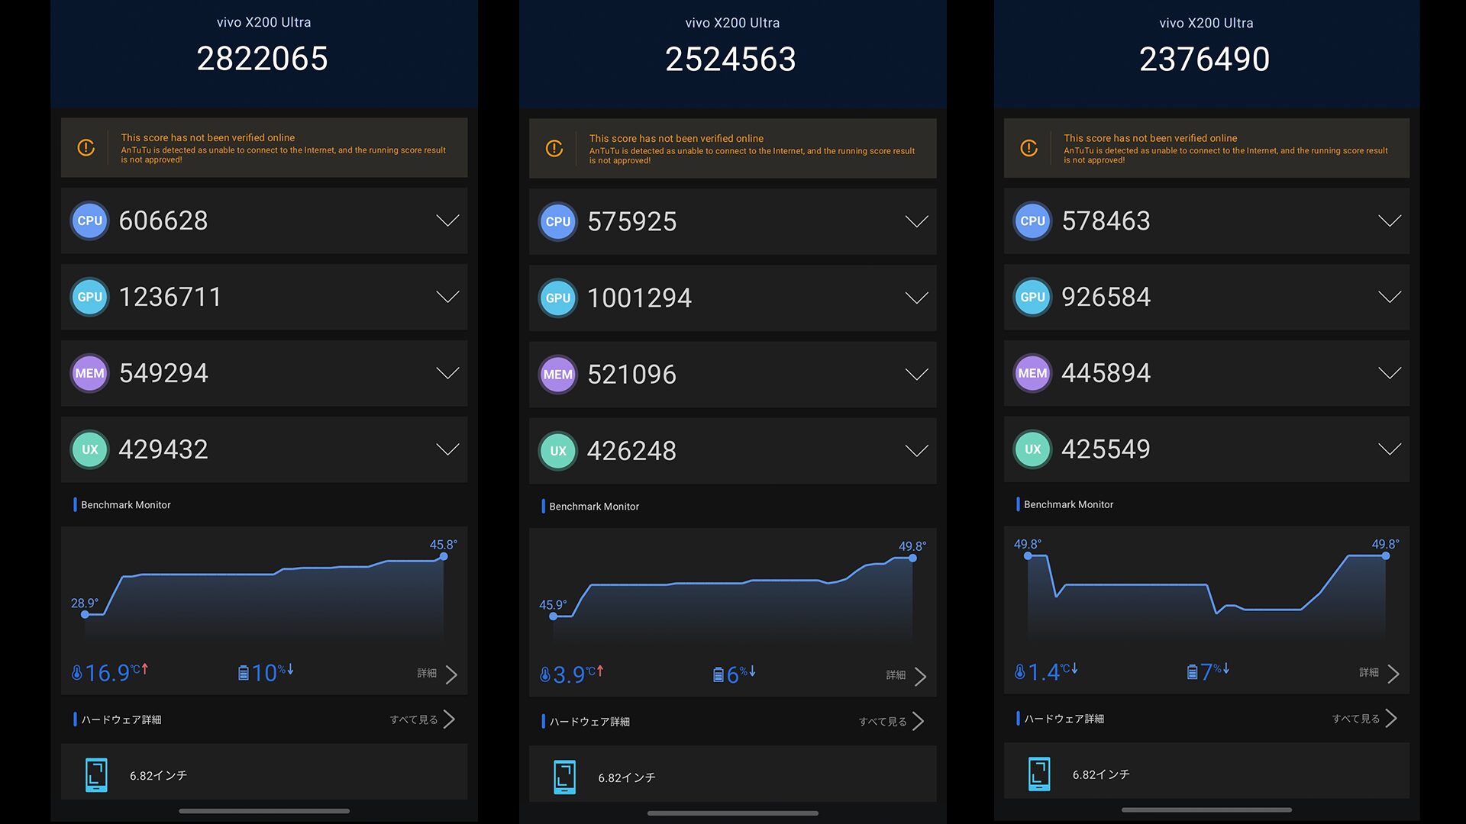
Task: Click the battery icon next to 6%
Action: tap(718, 674)
